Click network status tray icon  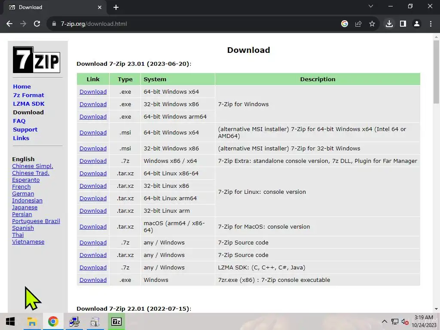(395, 321)
